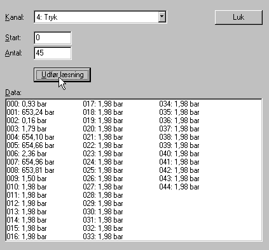Select data row '034: 1,98 bar'

pos(179,104)
